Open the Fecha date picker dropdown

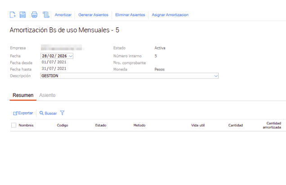pyautogui.click(x=71, y=56)
